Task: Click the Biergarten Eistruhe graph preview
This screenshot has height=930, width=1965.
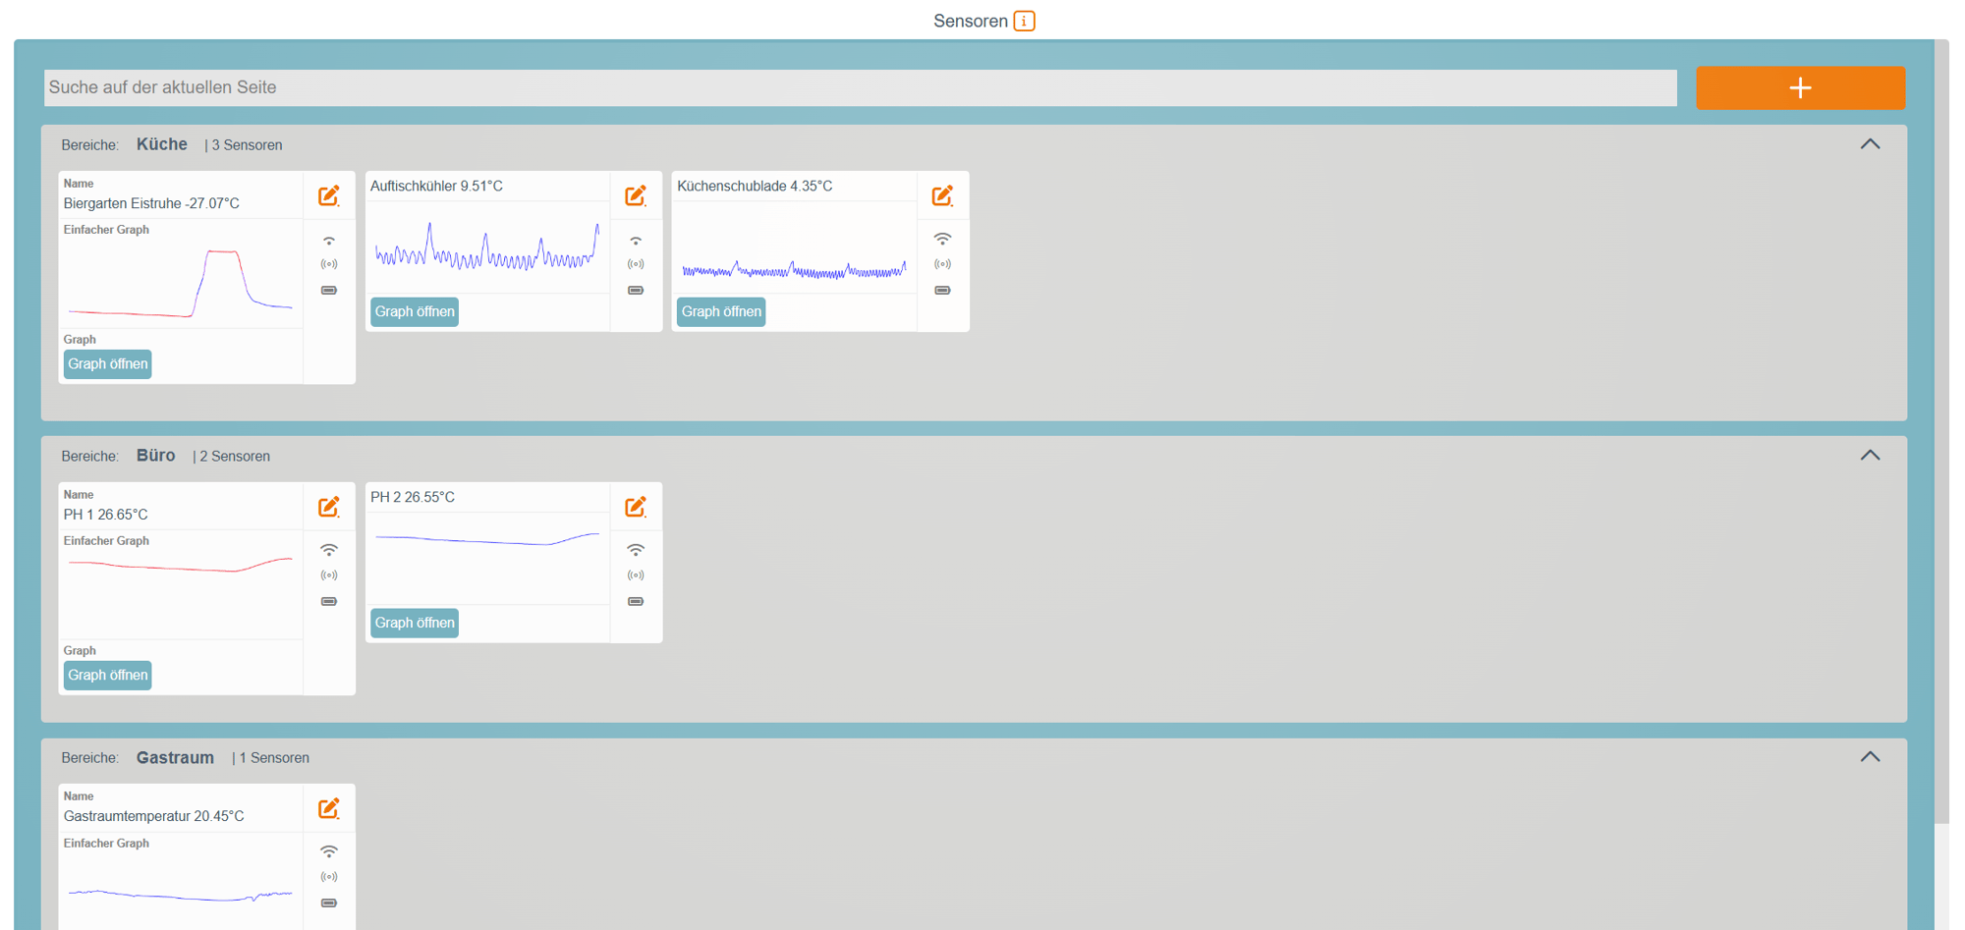Action: 181,283
